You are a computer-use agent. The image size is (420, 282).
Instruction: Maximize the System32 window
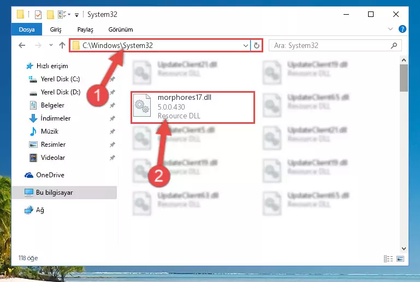coord(371,14)
